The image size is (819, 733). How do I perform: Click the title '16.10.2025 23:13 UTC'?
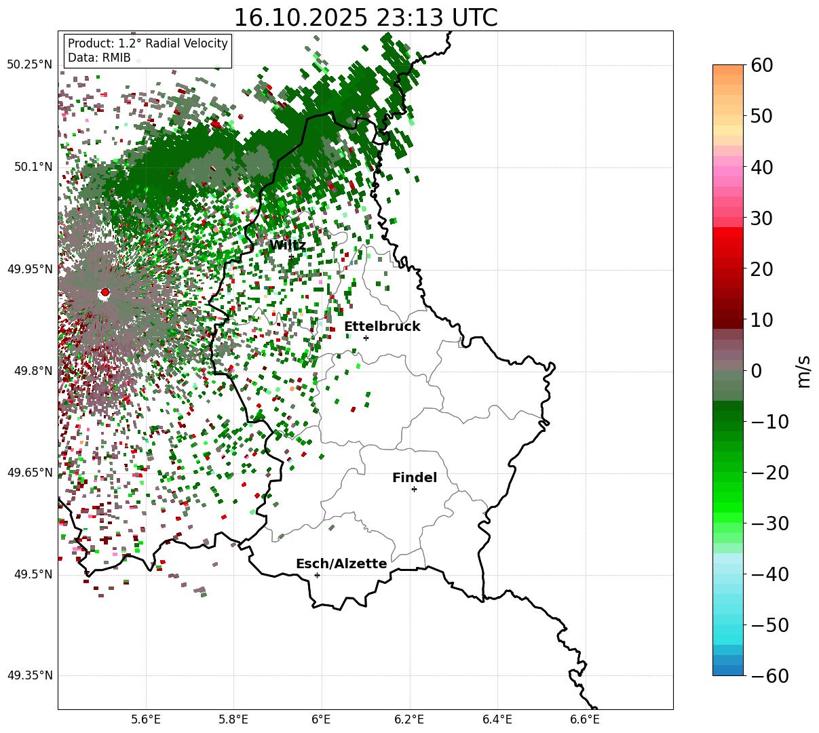point(366,18)
